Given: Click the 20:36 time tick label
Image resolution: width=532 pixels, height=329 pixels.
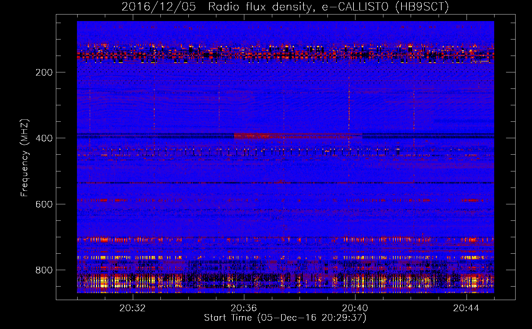Looking at the screenshot, I should coord(244,308).
